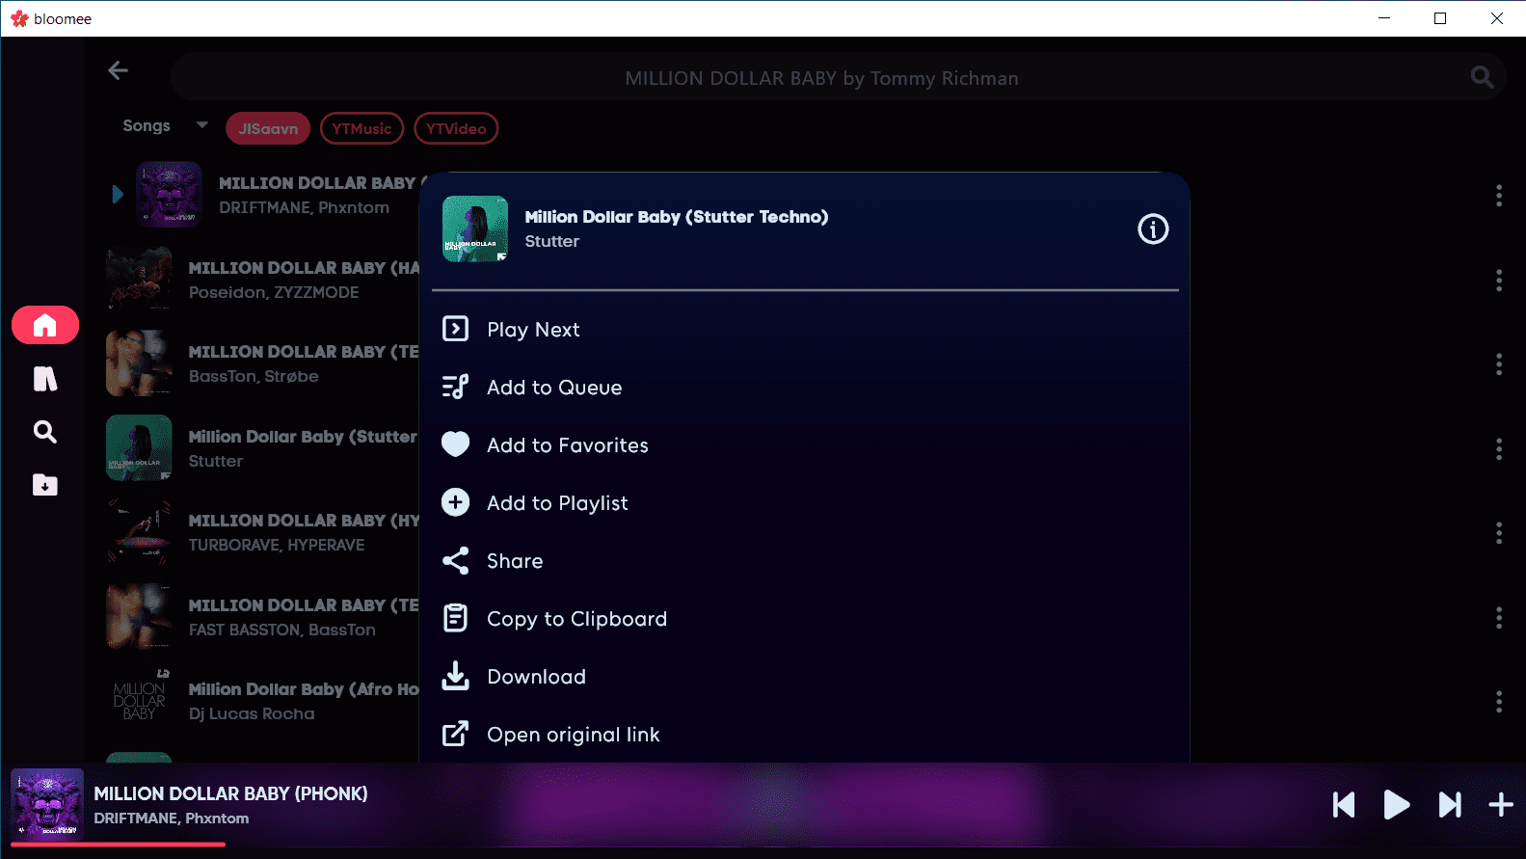Select the Share option
This screenshot has height=859, width=1526.
[805, 560]
